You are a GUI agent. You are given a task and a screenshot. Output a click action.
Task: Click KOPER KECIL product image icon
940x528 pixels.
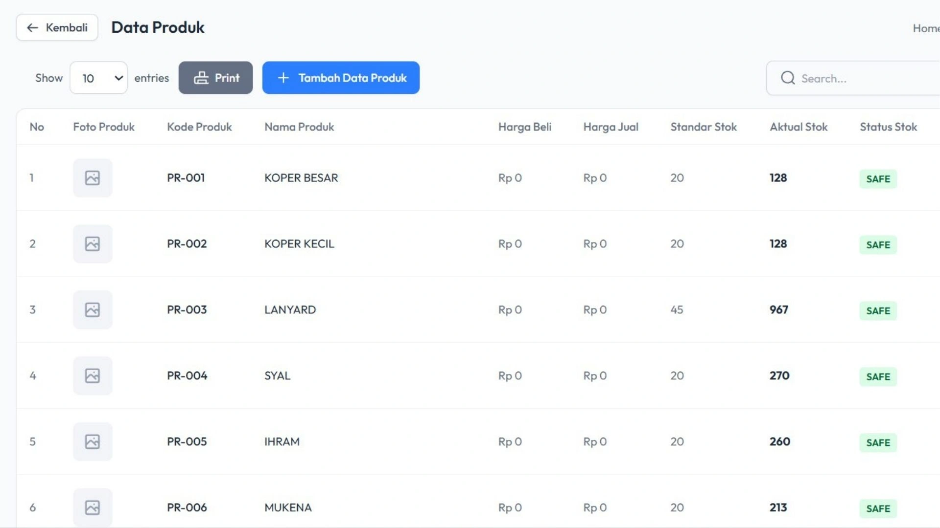93,244
